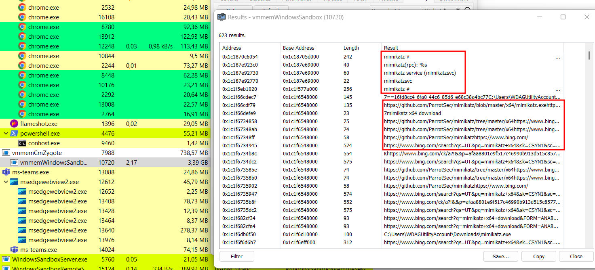Click the Chrome icon on PID 2292 row
Screen dimensions: 595x270
22,95
